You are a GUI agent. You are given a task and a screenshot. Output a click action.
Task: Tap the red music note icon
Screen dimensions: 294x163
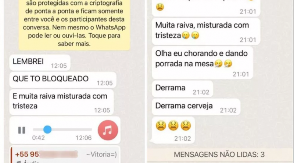[x=108, y=130]
